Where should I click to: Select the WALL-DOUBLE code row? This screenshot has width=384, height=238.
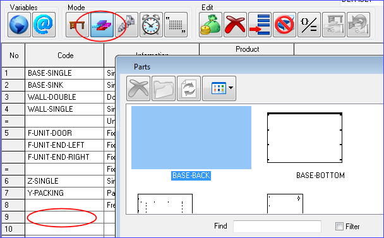[x=64, y=97]
